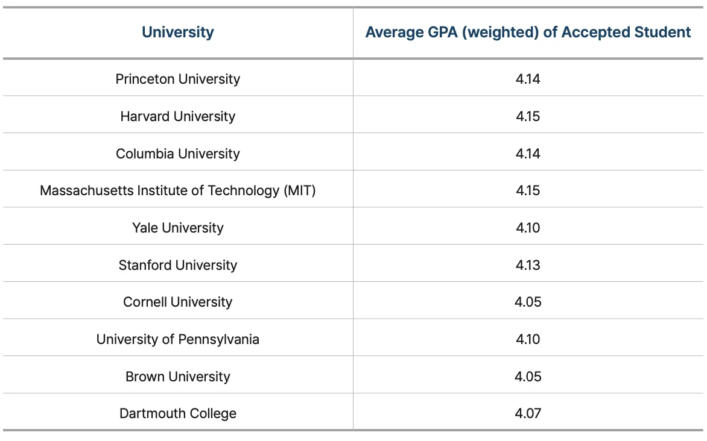Select the Dartmouth College cell
Screen dimensions: 707x441
click(178, 413)
